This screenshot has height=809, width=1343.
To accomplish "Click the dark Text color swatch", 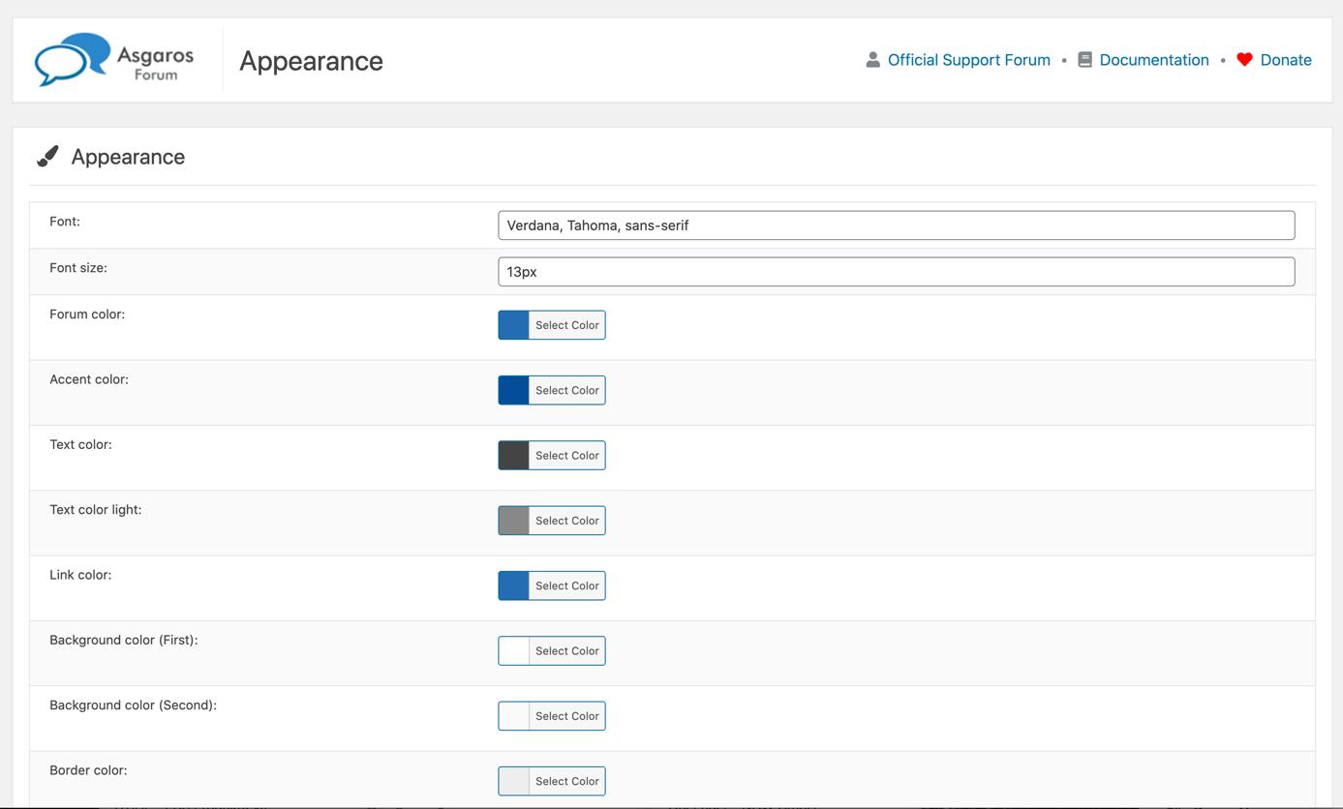I will pos(514,456).
